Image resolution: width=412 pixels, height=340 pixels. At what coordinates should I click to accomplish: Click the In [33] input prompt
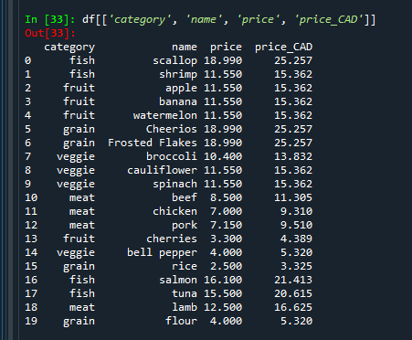50,20
